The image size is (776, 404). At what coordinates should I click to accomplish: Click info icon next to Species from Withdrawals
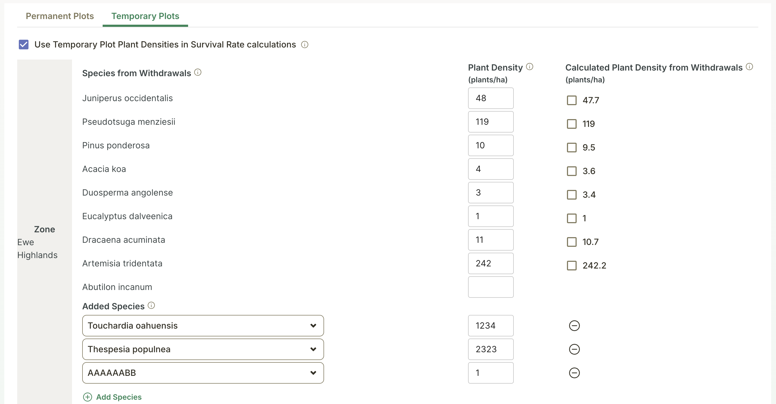tap(197, 72)
